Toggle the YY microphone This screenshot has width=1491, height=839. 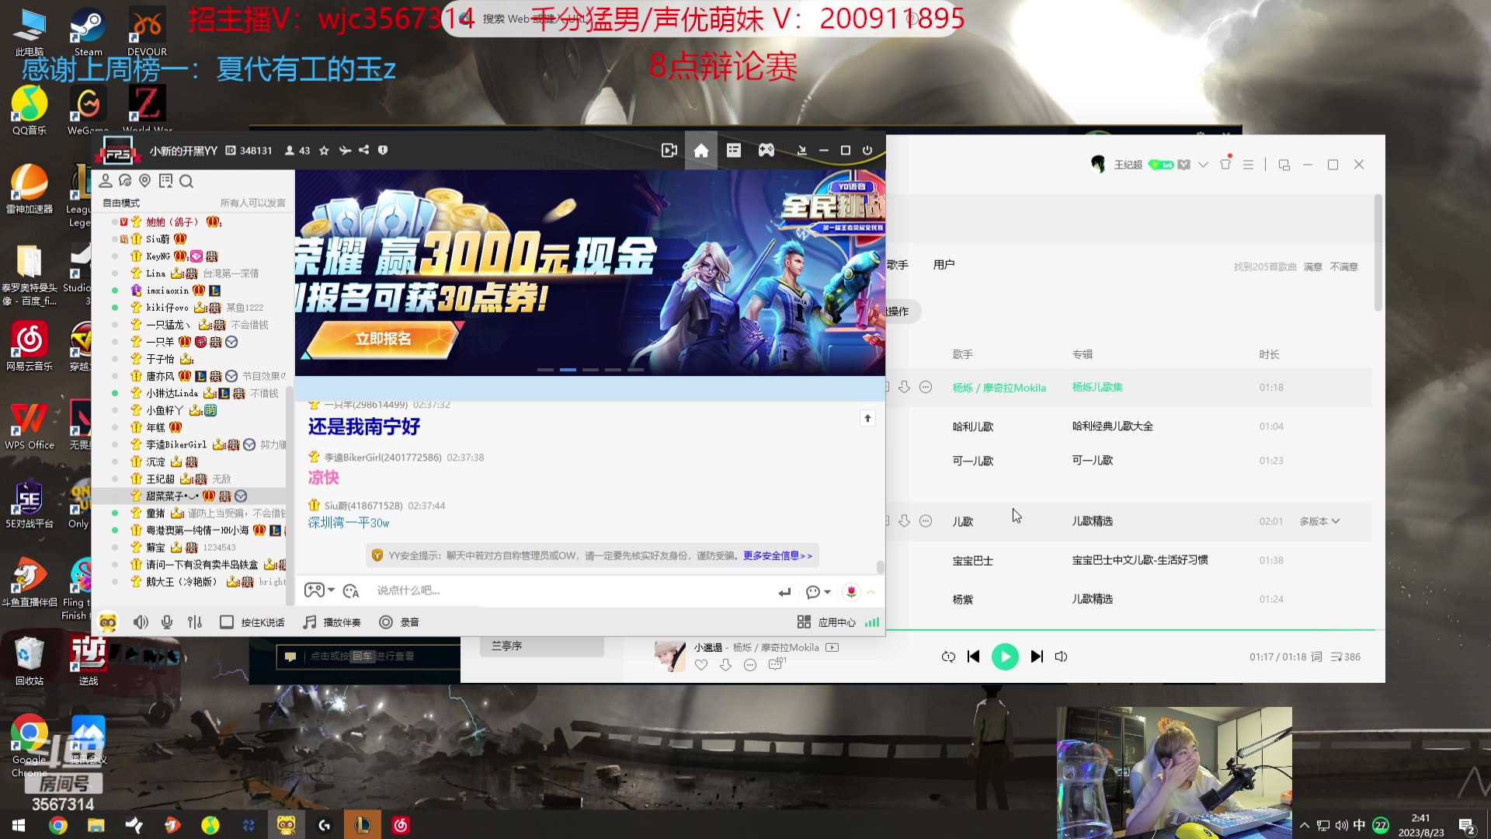[x=167, y=622]
